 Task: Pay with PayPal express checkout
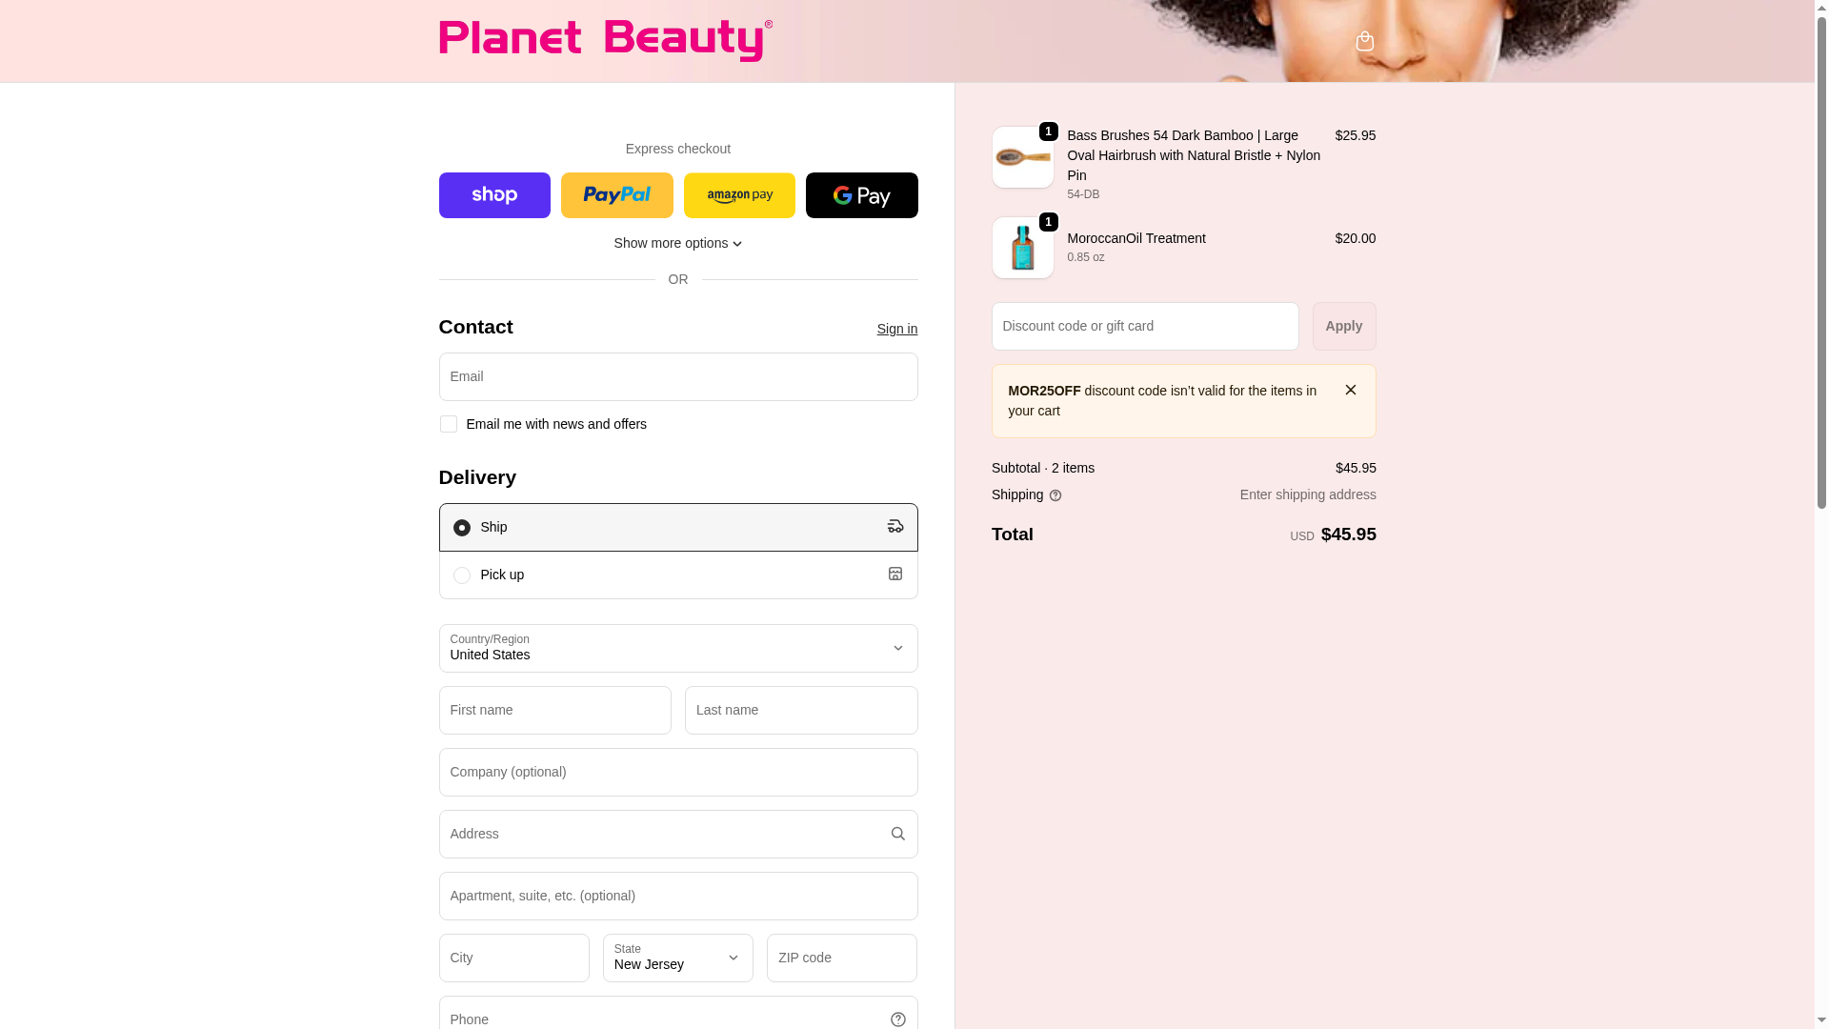(x=616, y=195)
